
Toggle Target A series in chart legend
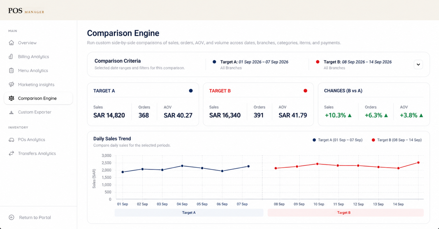337,140
